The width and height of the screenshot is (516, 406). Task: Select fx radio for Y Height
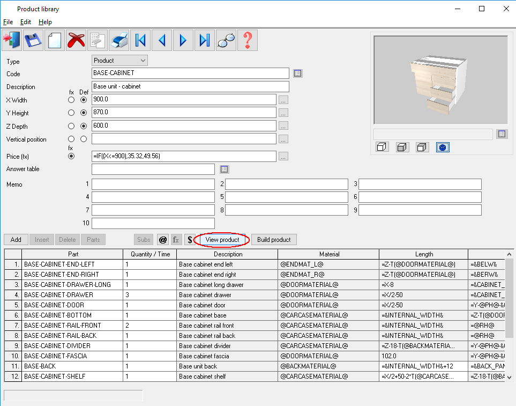click(71, 113)
